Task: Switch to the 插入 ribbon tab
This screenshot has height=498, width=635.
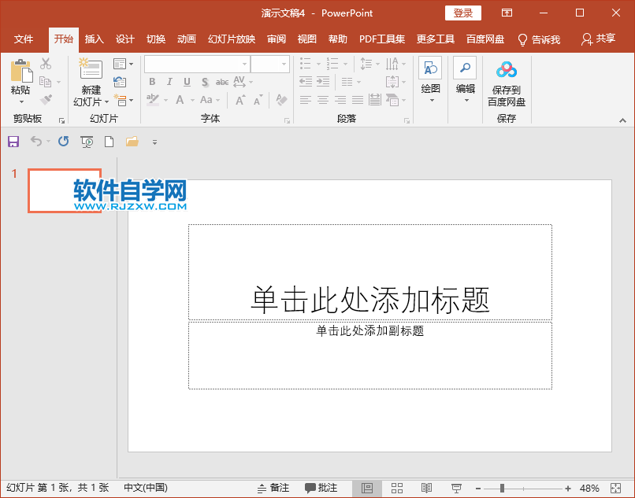Action: point(94,39)
